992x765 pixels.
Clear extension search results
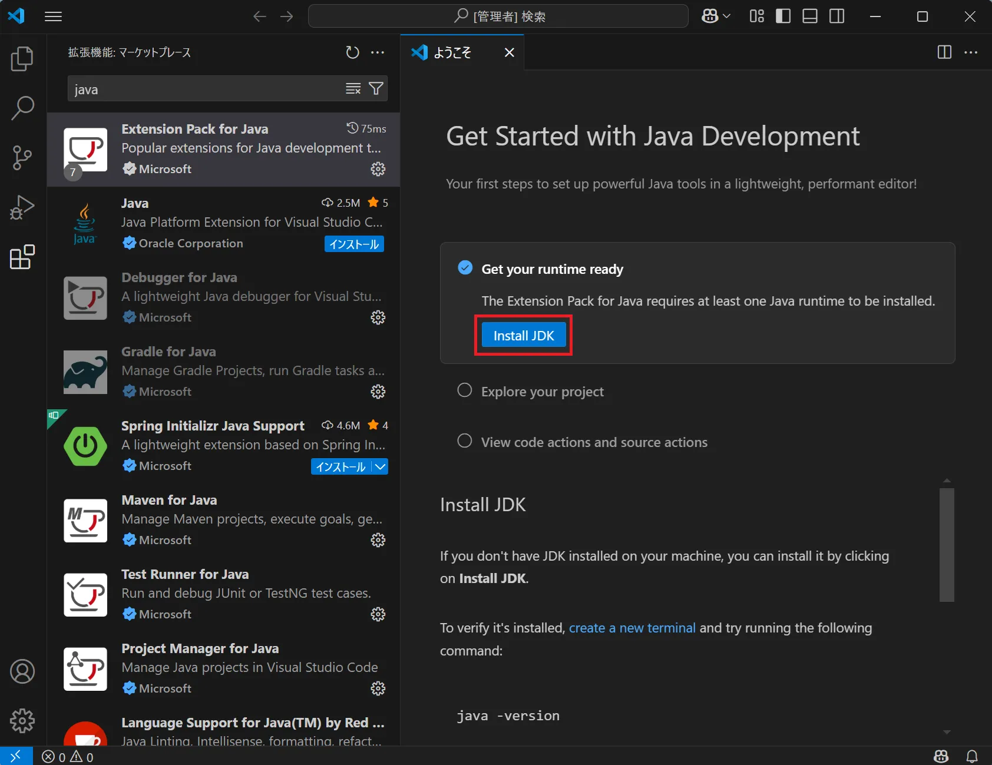pos(353,88)
